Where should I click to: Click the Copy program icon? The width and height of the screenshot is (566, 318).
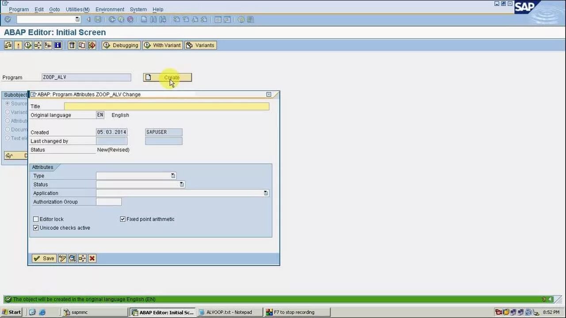(82, 45)
